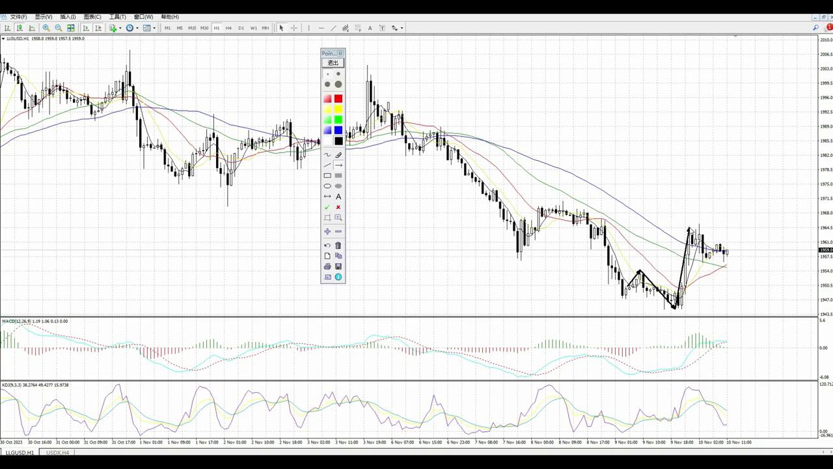Select the crosshair cursor tool
833x469 pixels.
point(294,28)
